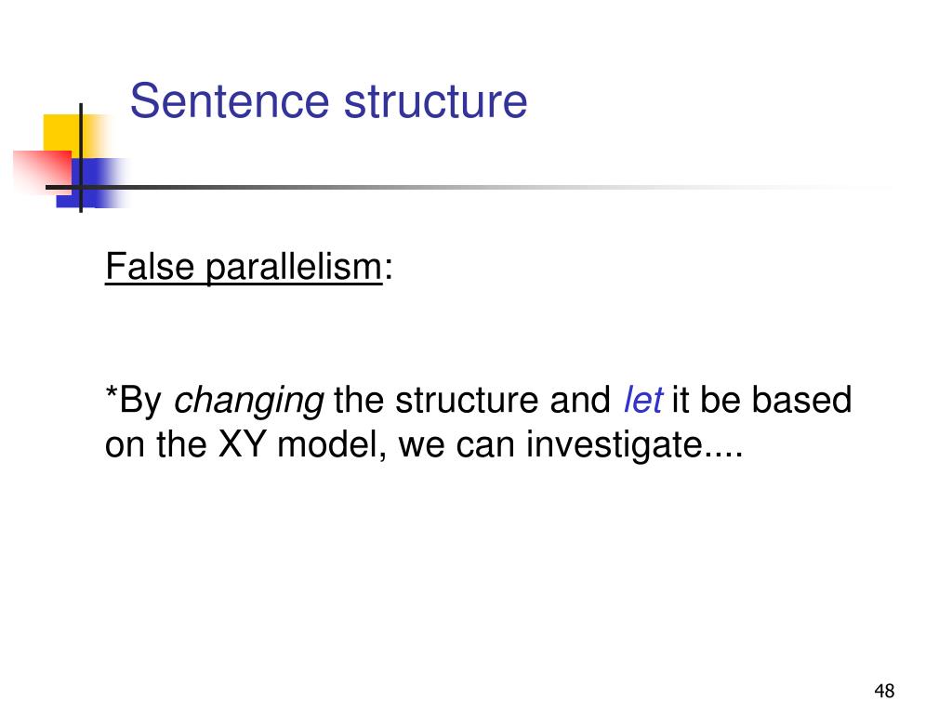Click the blue italic word let
The image size is (952, 714).
[x=643, y=400]
